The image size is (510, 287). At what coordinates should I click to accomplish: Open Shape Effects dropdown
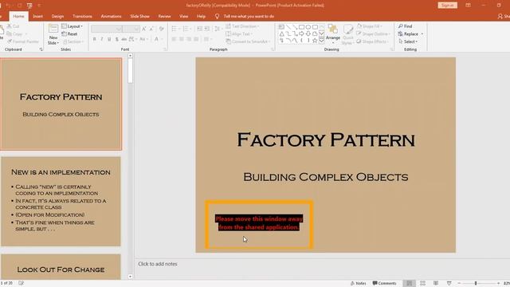coord(372,41)
